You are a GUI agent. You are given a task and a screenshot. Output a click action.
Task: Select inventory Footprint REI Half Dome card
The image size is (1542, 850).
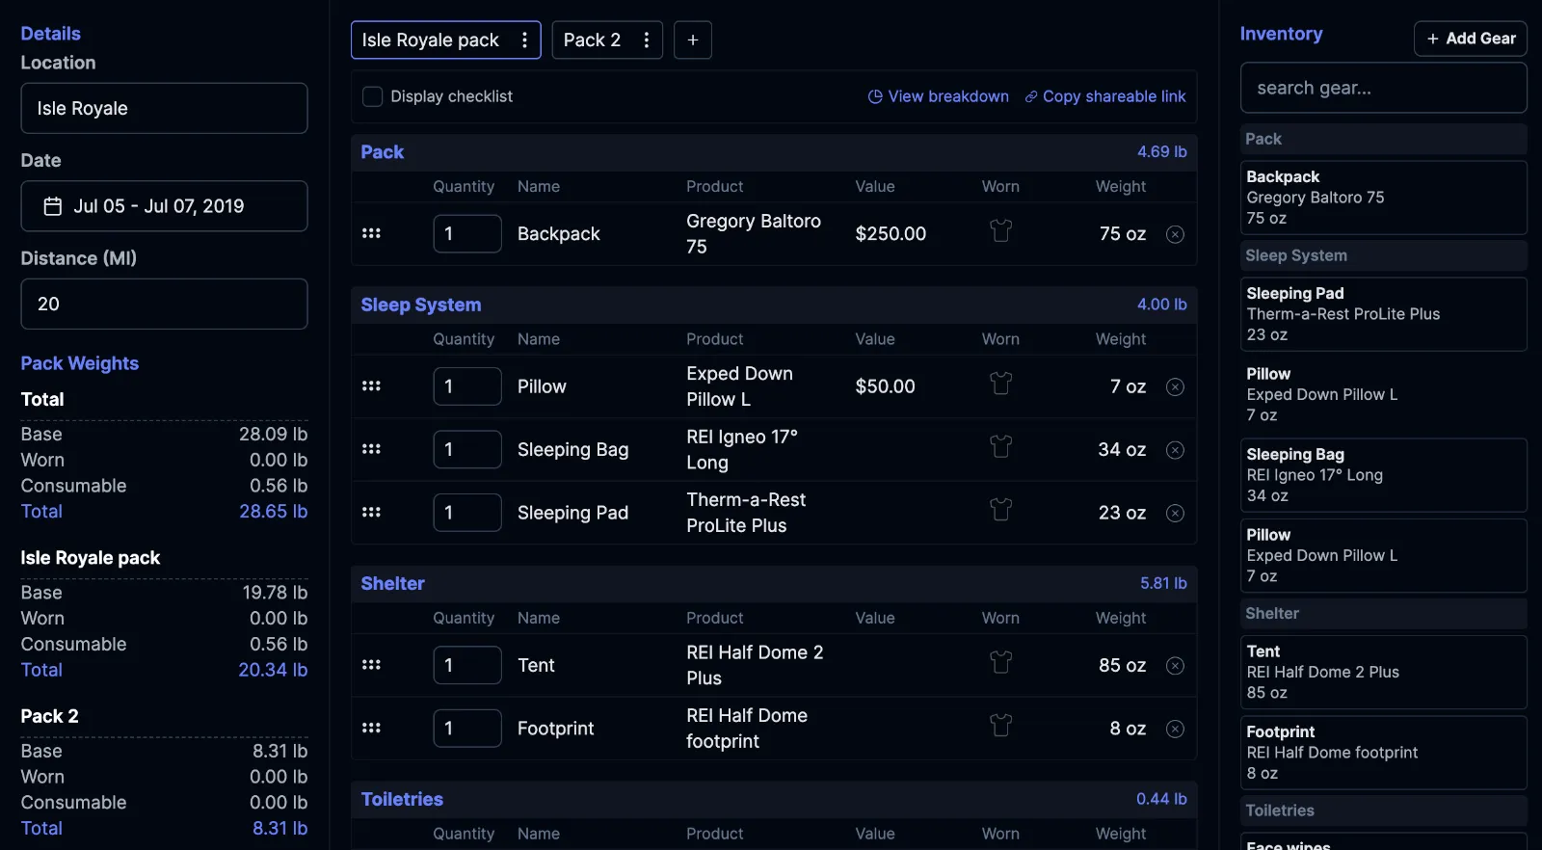pos(1384,753)
